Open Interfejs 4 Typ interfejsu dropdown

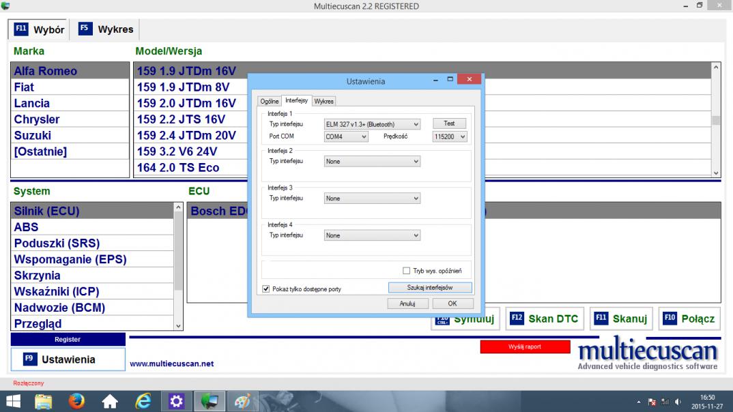point(372,235)
